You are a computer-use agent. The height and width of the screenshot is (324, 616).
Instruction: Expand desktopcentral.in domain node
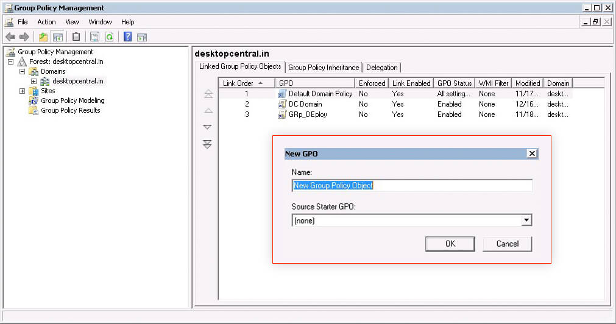pyautogui.click(x=34, y=81)
